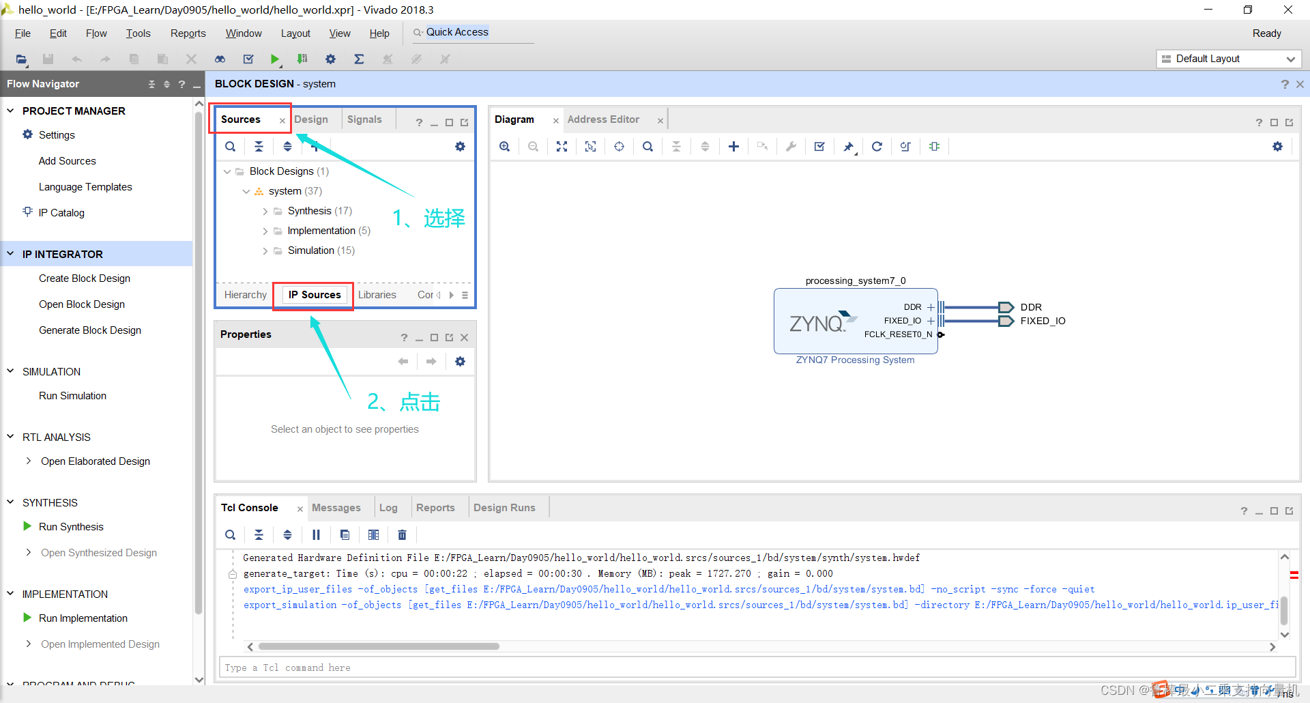1310x703 pixels.
Task: Click the Flow Navigator vertical scrollbar
Action: coord(199,362)
